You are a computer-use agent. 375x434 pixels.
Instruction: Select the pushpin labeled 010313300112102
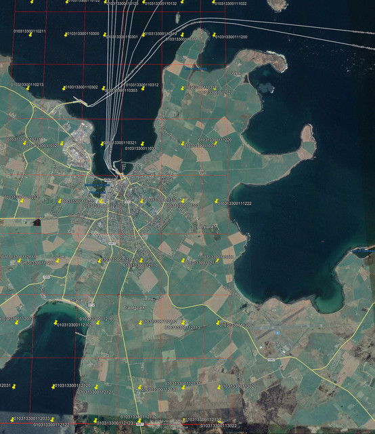click(x=56, y=322)
